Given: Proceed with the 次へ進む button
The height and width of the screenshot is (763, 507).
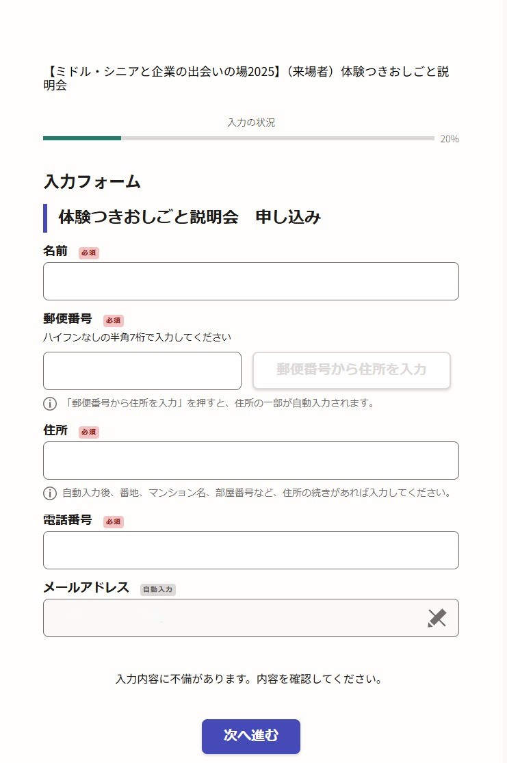Looking at the screenshot, I should click(250, 736).
